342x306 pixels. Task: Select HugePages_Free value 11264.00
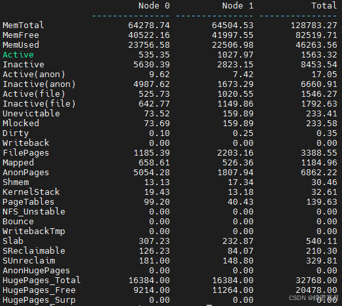[x=233, y=290]
